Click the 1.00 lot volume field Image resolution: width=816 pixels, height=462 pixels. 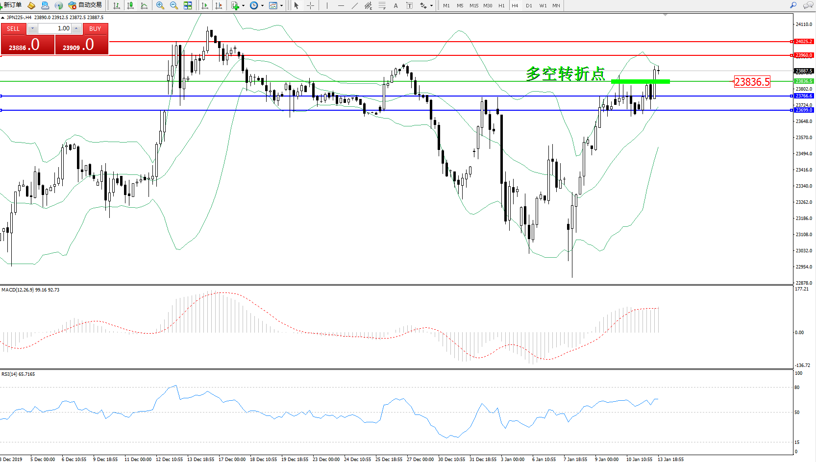55,28
